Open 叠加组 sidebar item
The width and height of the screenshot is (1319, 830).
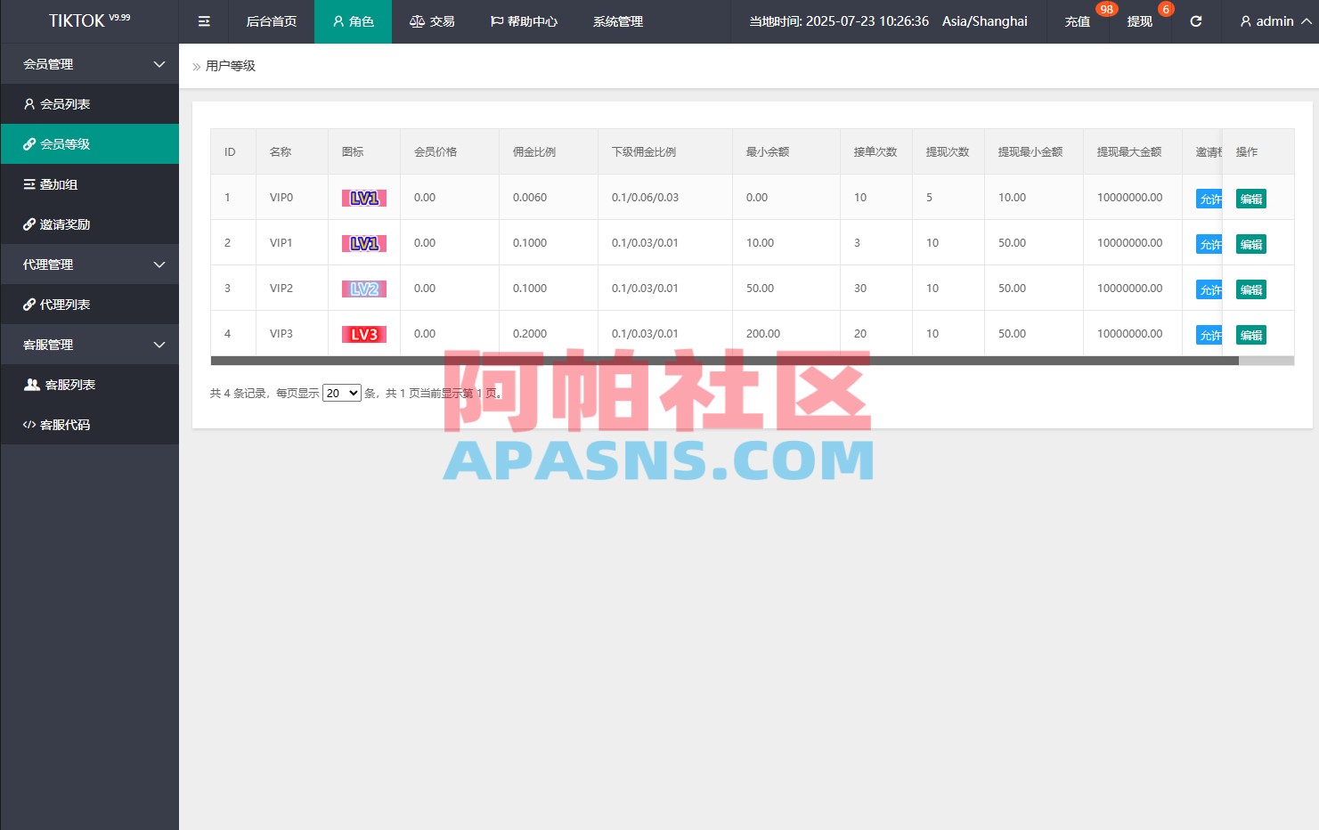89,184
